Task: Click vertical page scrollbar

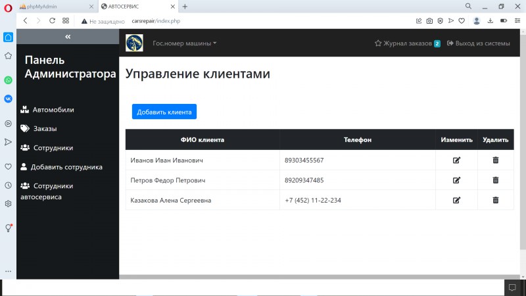Action: click(523, 141)
